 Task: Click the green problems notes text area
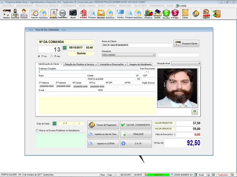pos(60,140)
